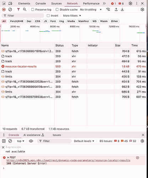Image resolution: width=148 pixels, height=178 pixels.
Task: Click the red error count badge
Action: [113, 4]
